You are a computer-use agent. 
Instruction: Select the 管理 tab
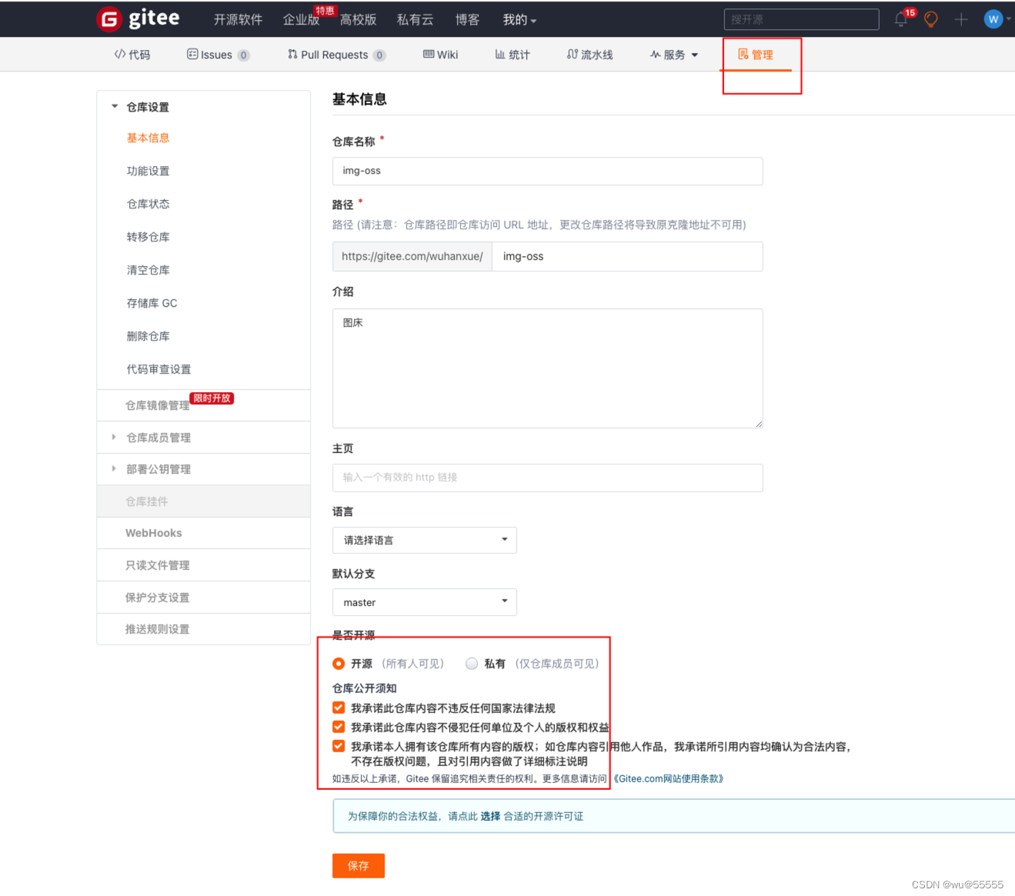(x=756, y=55)
